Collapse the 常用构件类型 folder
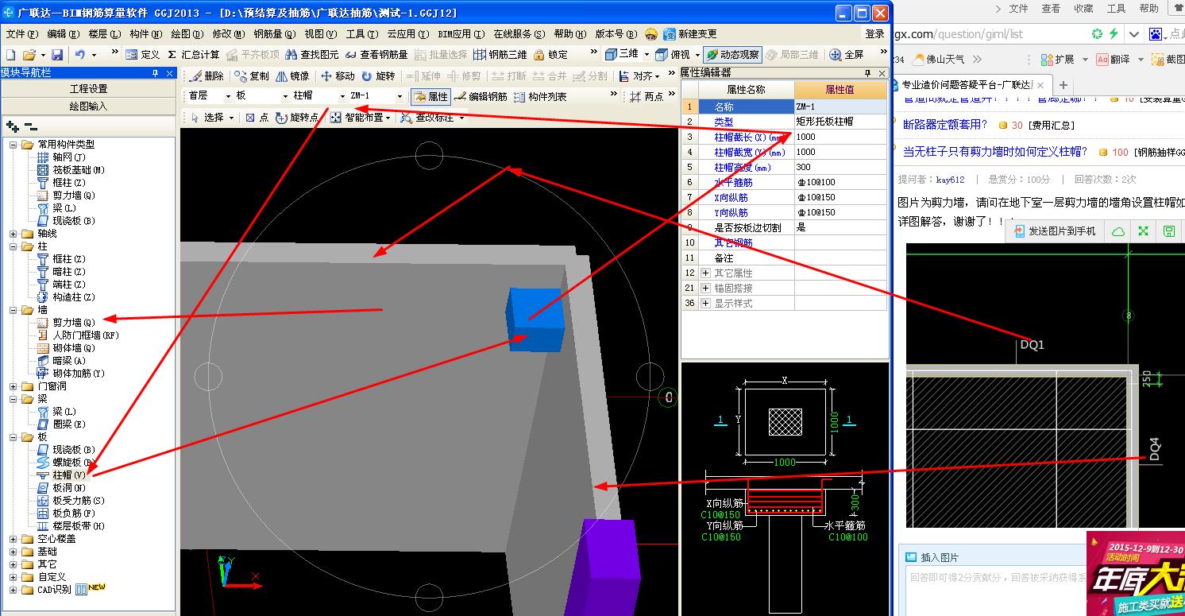 pyautogui.click(x=14, y=145)
